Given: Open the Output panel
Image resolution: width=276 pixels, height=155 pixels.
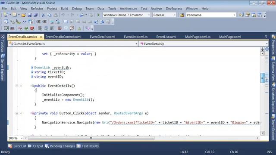Looking at the screenshot, I should point(36,146).
